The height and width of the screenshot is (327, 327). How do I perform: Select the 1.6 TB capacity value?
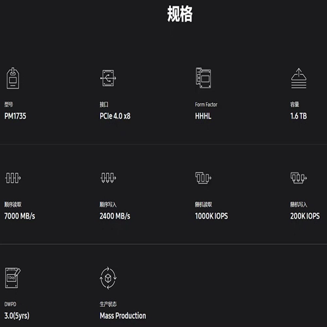(298, 116)
